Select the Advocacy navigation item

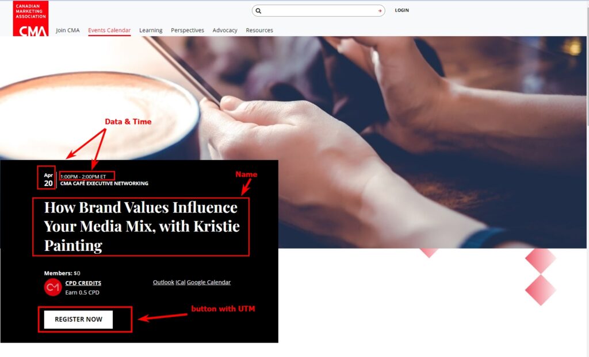pyautogui.click(x=224, y=30)
